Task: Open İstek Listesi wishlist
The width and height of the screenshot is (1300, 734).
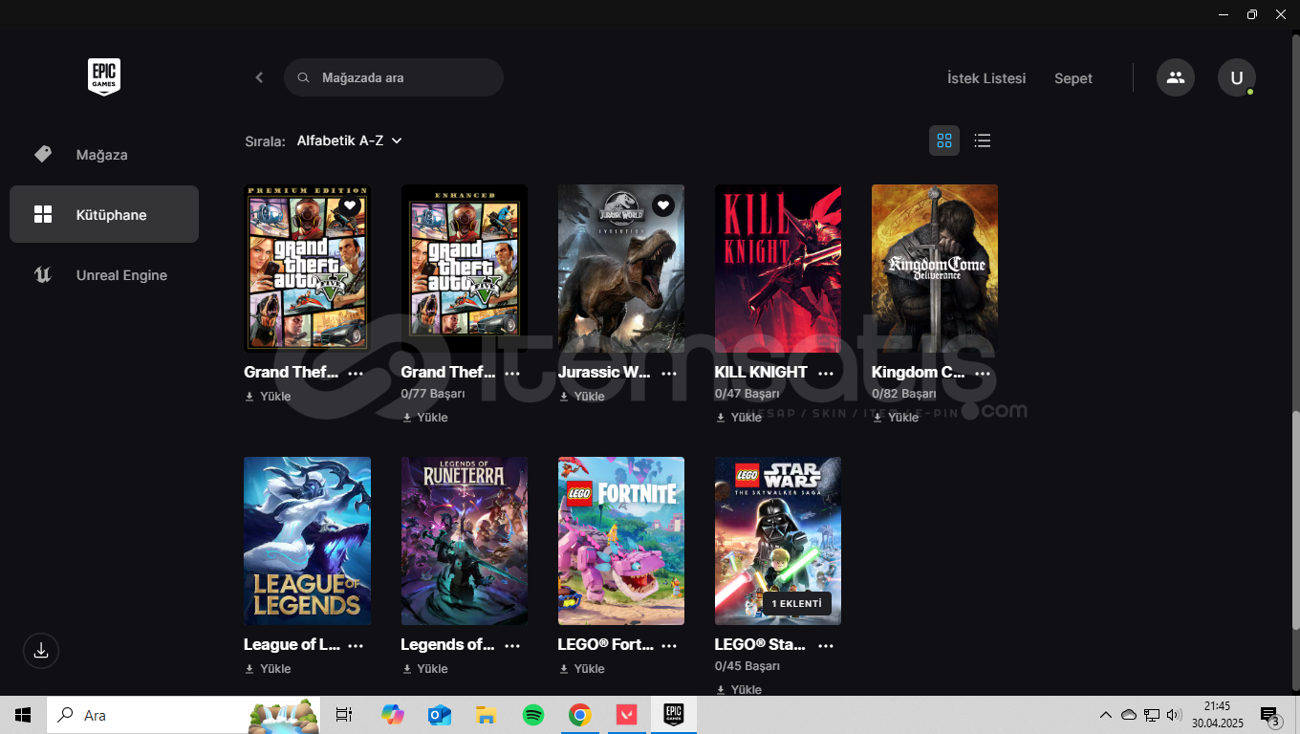Action: tap(986, 78)
